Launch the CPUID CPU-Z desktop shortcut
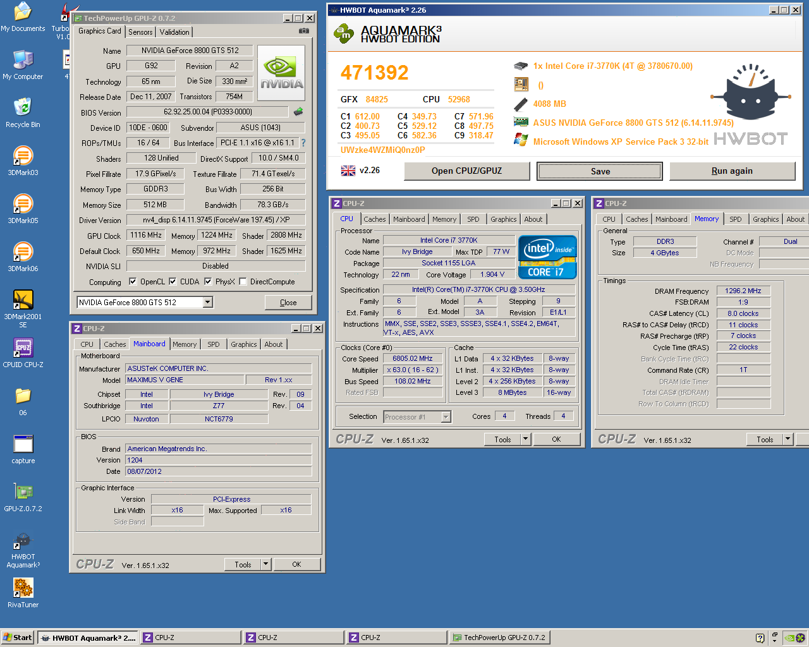Screen dimensions: 809x647 pyautogui.click(x=23, y=353)
